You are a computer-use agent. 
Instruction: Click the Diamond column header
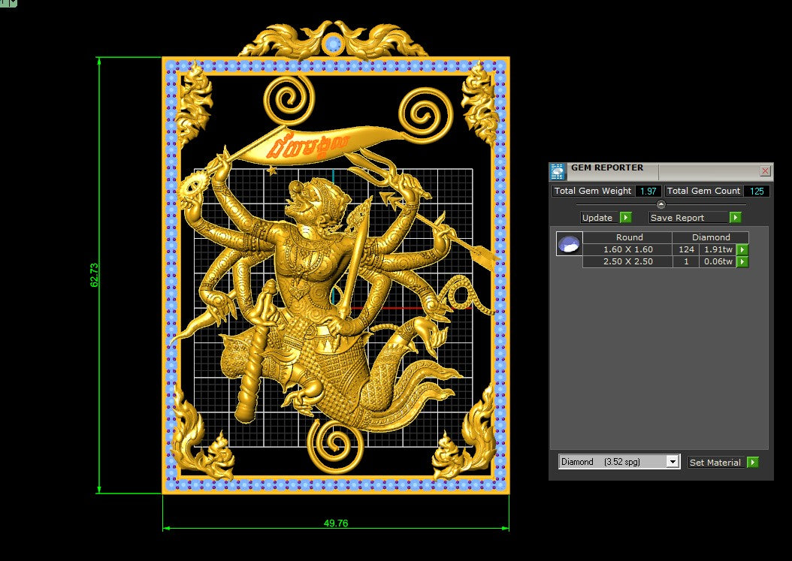pos(711,237)
